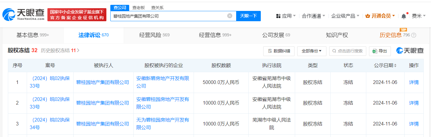Screen dimensions: 431x137
Task: Switch to the 知识产权 tab
Action: click(x=337, y=35)
